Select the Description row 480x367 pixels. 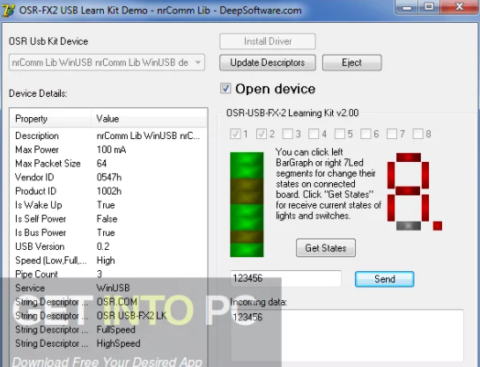coord(108,136)
